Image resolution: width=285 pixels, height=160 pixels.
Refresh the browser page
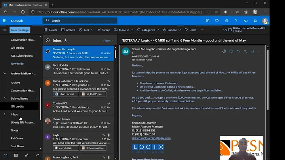tap(23, 12)
